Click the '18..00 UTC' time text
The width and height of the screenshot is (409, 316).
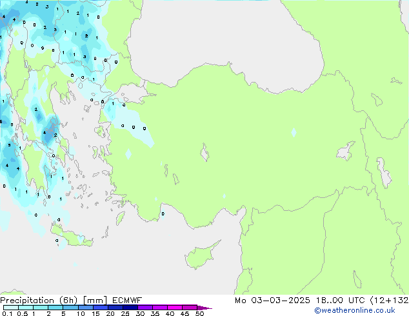[340, 301]
